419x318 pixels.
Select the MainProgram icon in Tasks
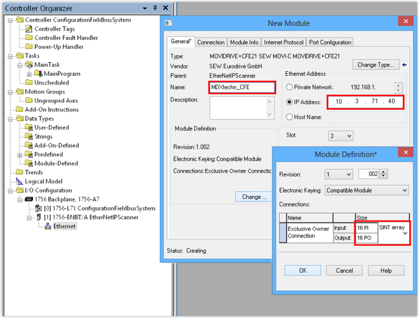tap(39, 74)
